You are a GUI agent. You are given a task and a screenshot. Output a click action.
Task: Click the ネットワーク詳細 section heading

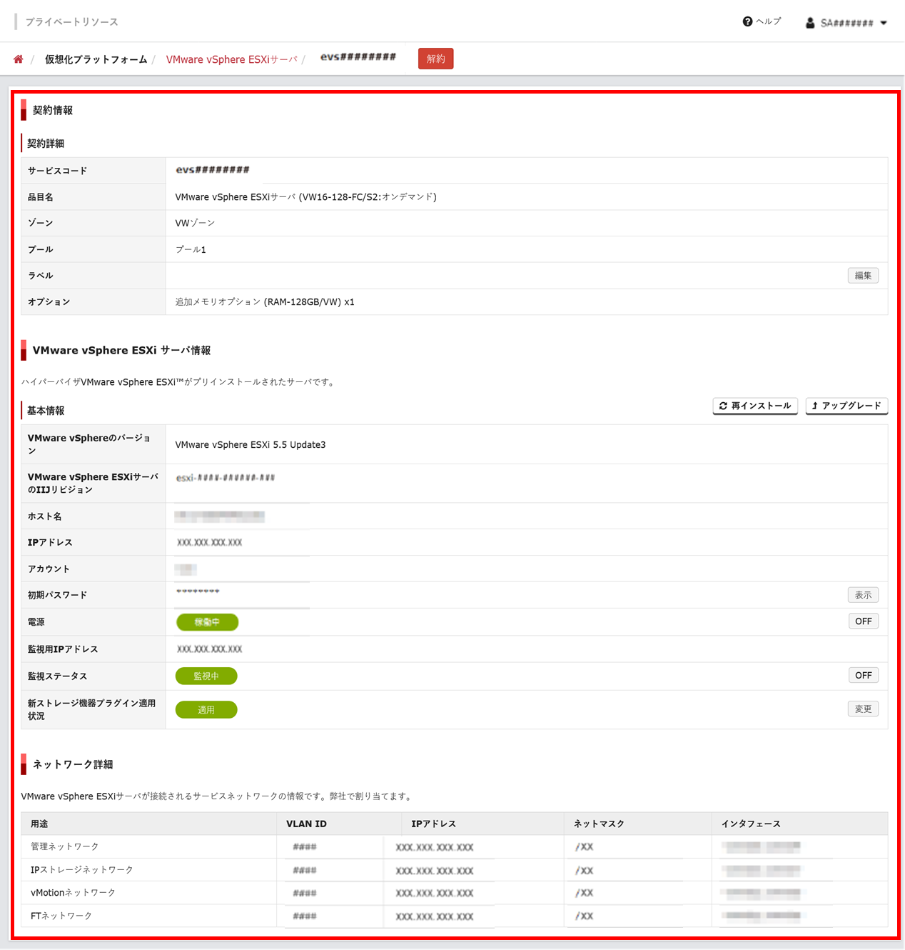(73, 764)
